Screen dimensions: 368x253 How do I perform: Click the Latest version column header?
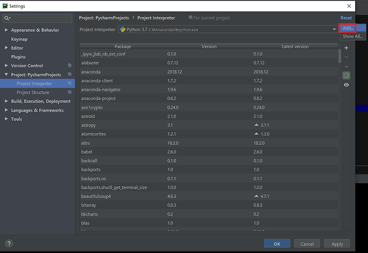pos(295,46)
